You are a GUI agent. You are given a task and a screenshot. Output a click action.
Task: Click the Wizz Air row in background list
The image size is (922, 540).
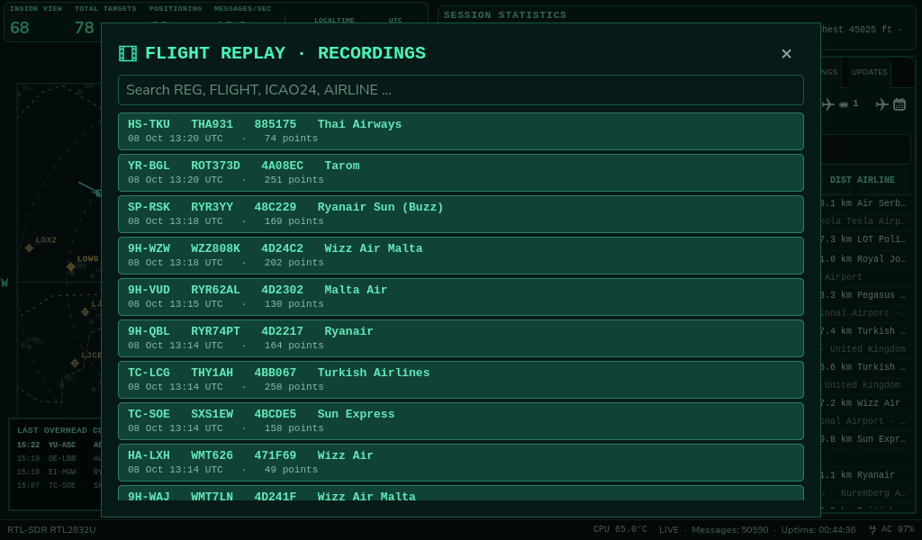pos(864,403)
